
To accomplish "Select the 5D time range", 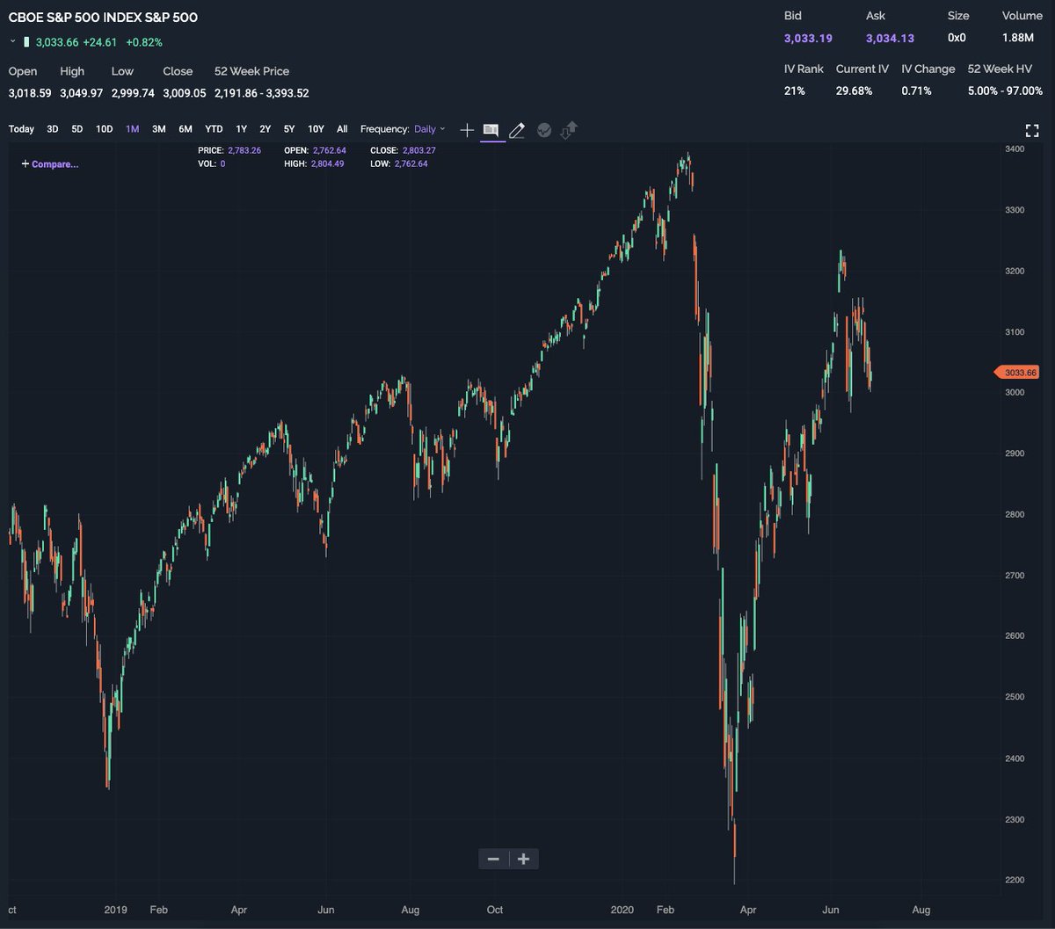I will [77, 129].
